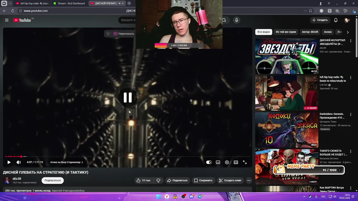Open ТАКОГО СЮЖЕТА БОЛЬШЕ НЕ БУДЕТ title
This screenshot has height=201, width=358.
tap(333, 152)
